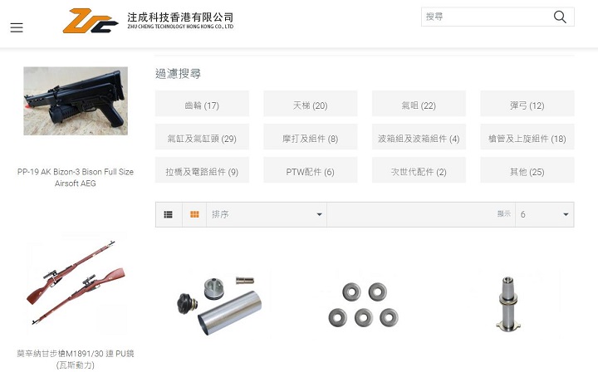
Task: Switch to grid view layout
Action: pos(194,214)
